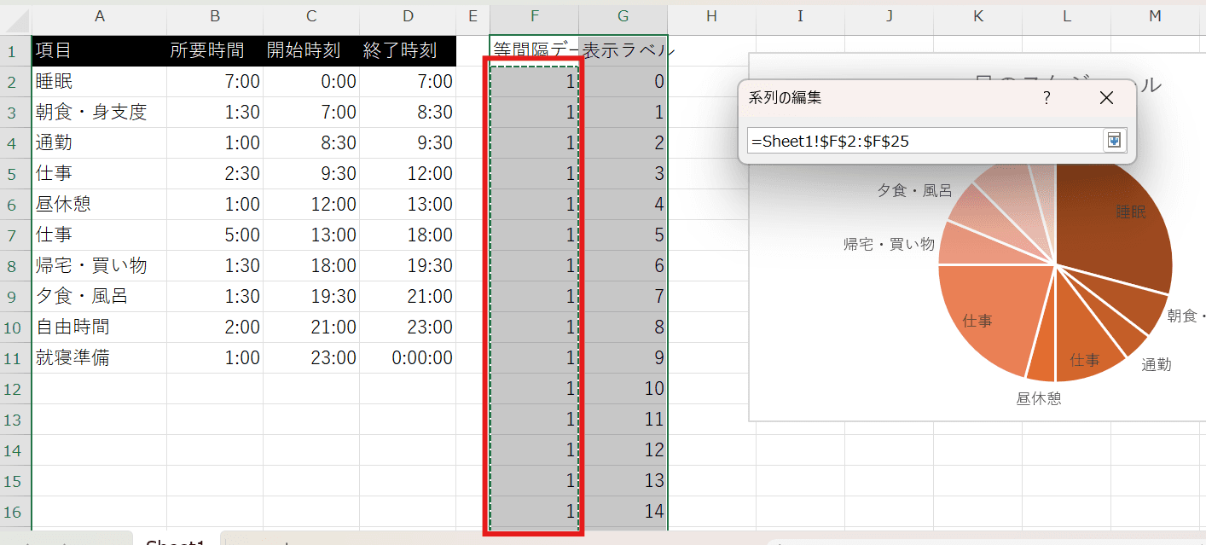Switch to the Sheet1 tab
Screen dimensions: 1206x545
tap(176, 541)
